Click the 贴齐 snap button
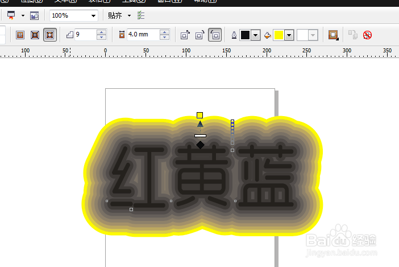The image size is (399, 267). [x=115, y=15]
